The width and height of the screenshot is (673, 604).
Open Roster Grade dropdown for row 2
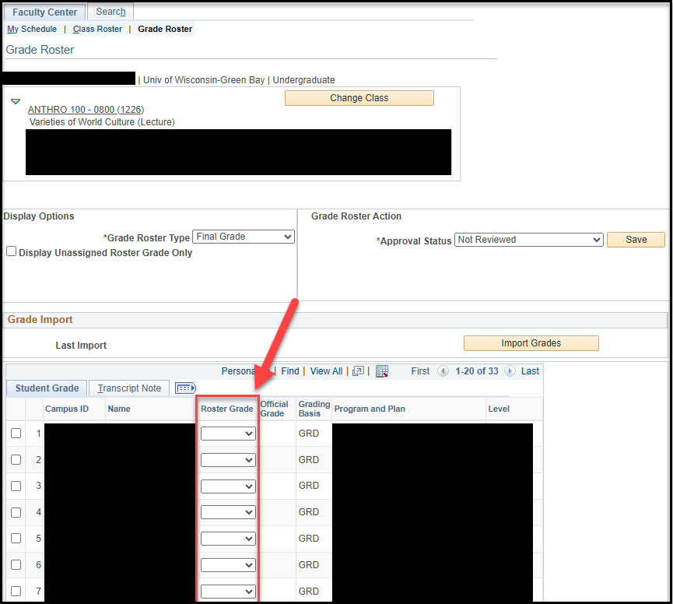(x=228, y=460)
